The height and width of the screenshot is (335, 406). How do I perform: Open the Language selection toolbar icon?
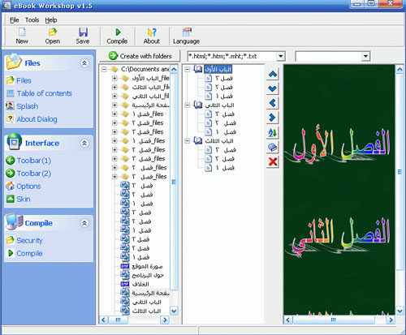(x=187, y=32)
